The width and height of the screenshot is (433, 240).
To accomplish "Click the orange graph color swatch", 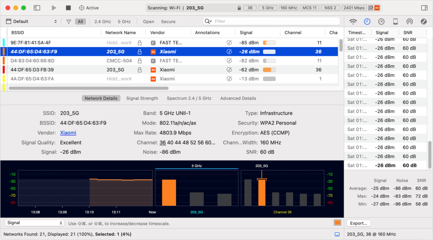I will (x=337, y=223).
